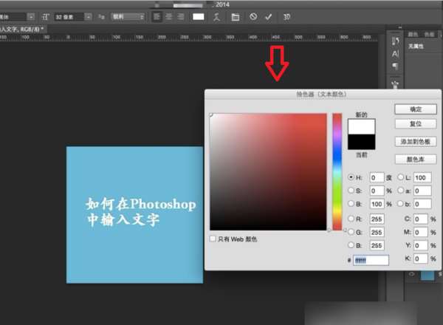Select the S saturation radio button
The image size is (443, 325).
click(351, 191)
